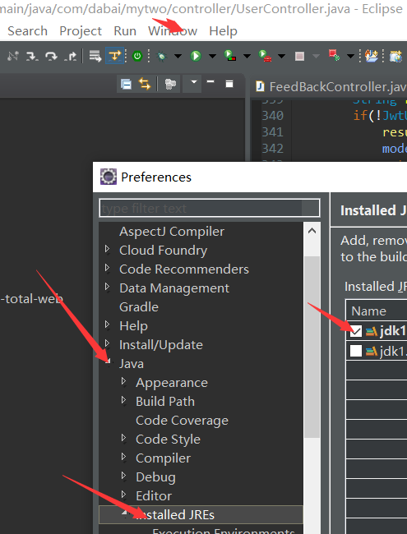Select the second jdk1. row name
This screenshot has width=407, height=534.
pyautogui.click(x=393, y=351)
